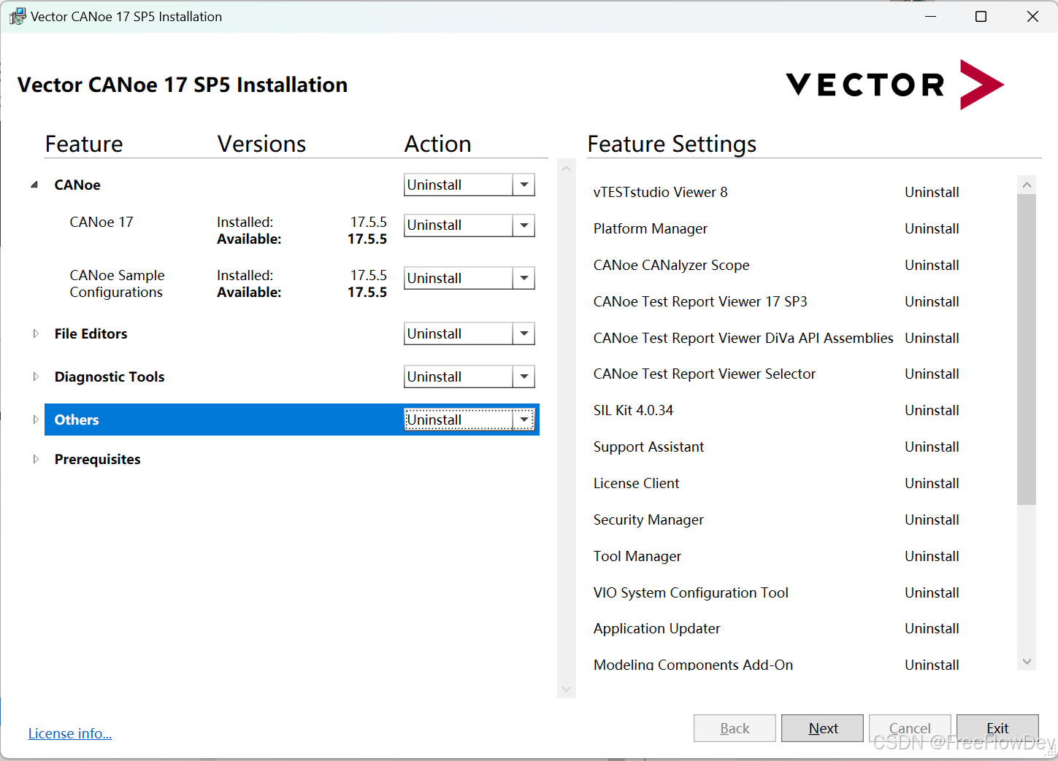Click feature list scrollbar up arrow

click(x=566, y=169)
